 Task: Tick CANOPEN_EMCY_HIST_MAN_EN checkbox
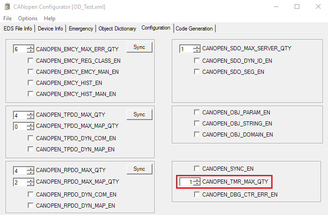30,94
